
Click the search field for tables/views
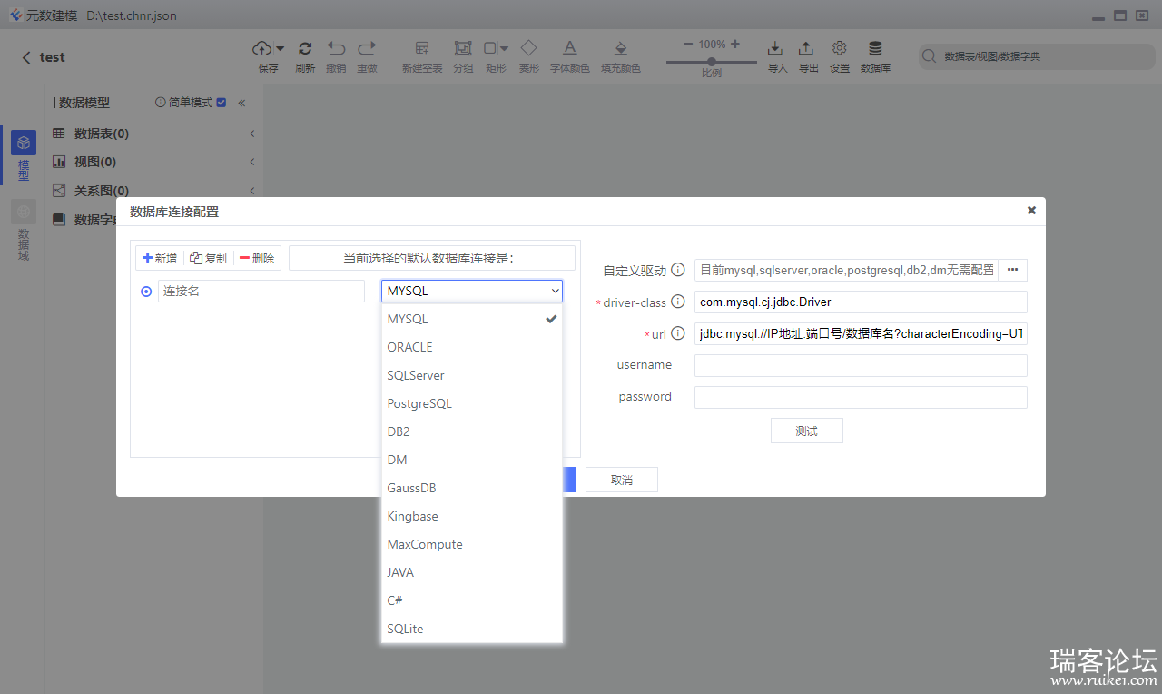point(1037,56)
